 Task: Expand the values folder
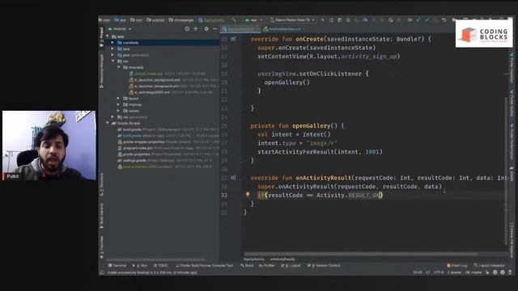pyautogui.click(x=119, y=111)
